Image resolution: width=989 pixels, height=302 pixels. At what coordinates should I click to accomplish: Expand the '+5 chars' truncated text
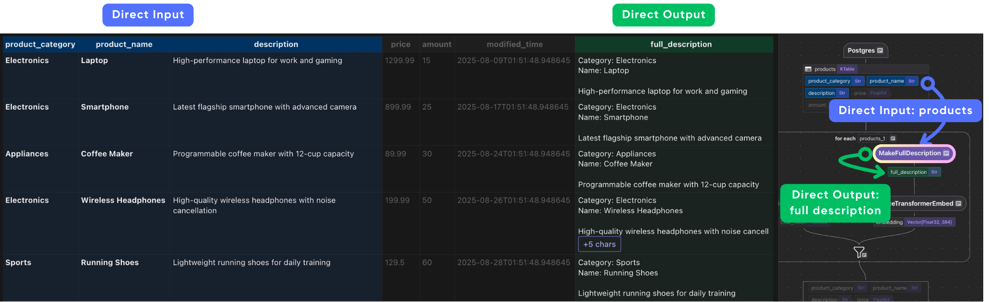599,244
